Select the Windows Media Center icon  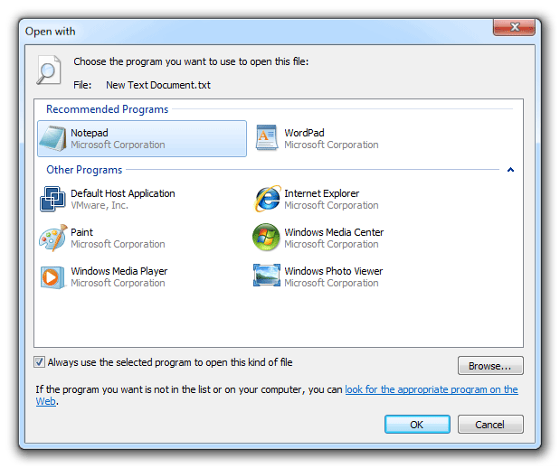coord(266,238)
